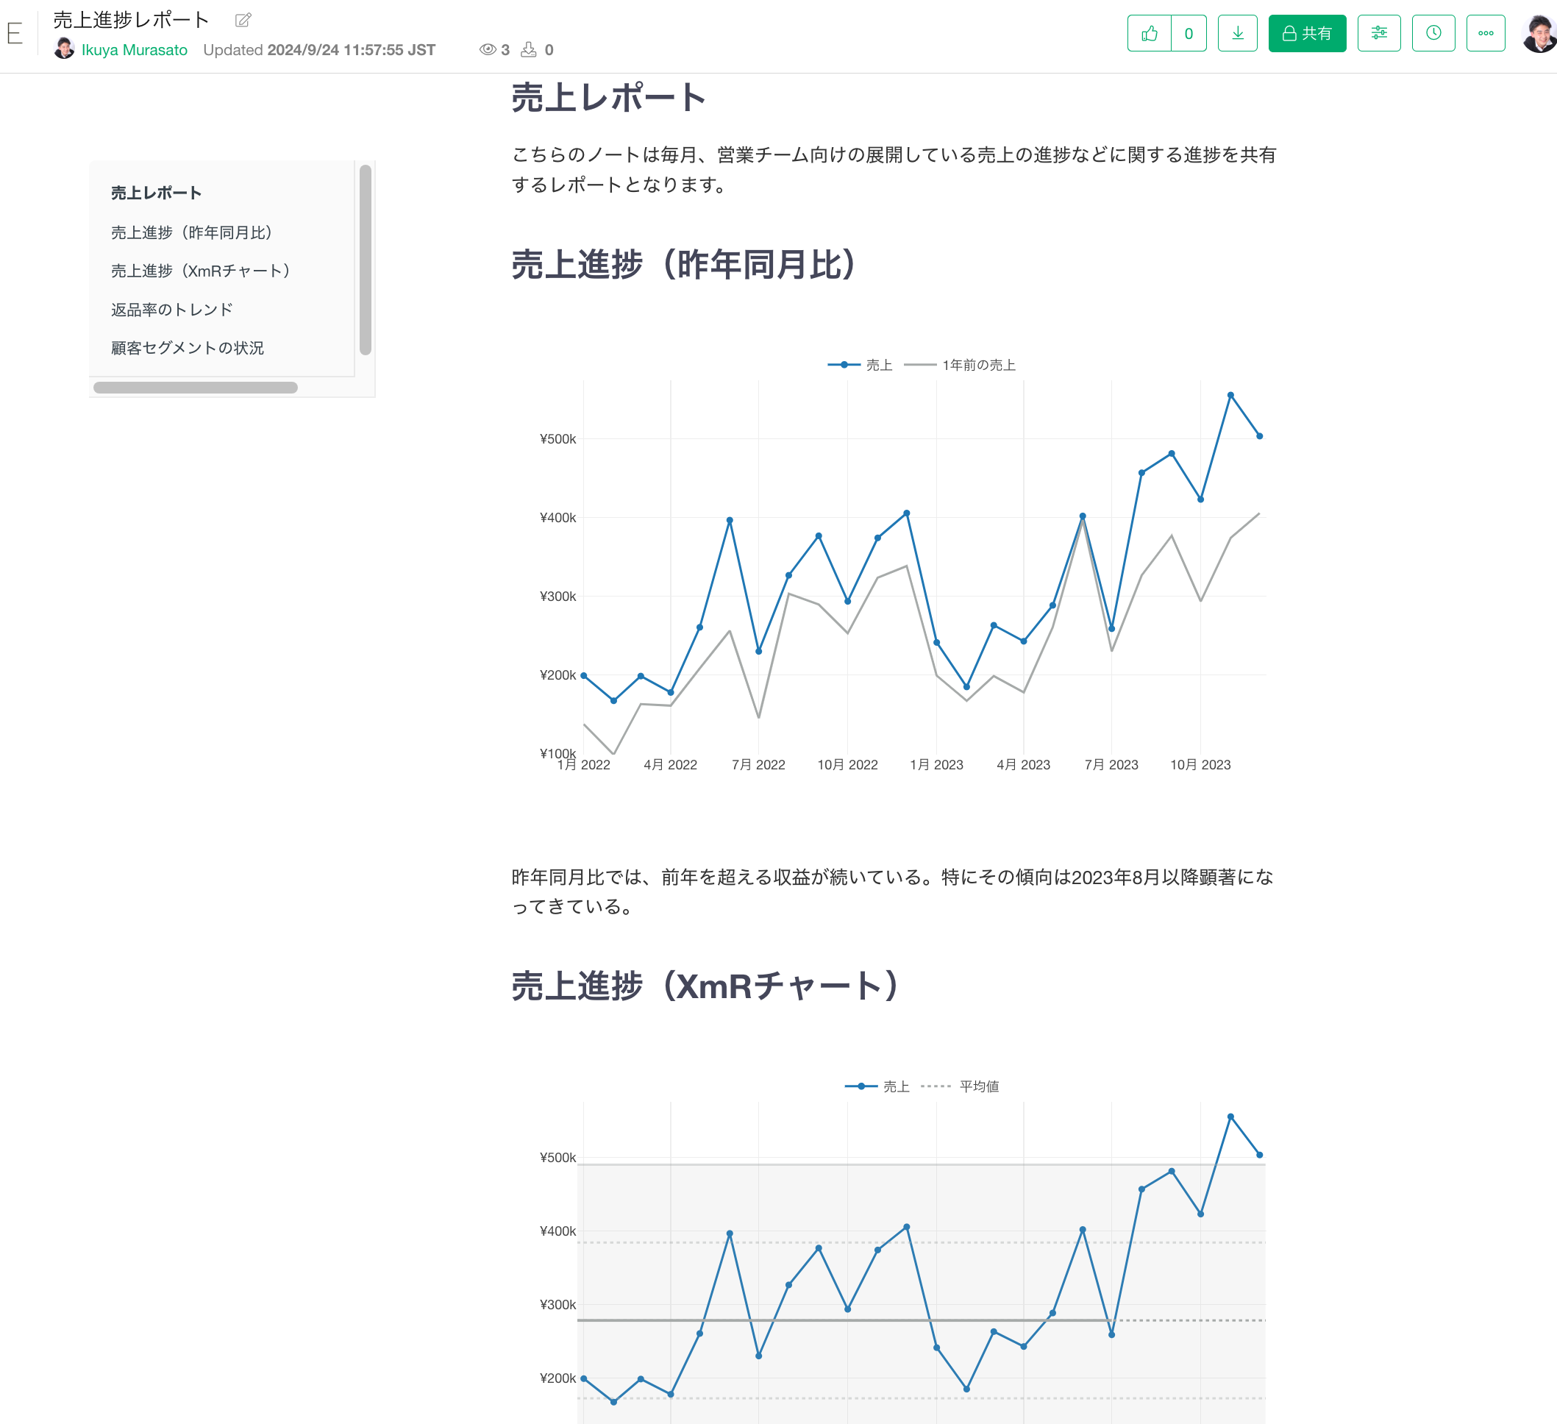Click the downloads count tray icon
This screenshot has width=1557, height=1424.
(528, 49)
